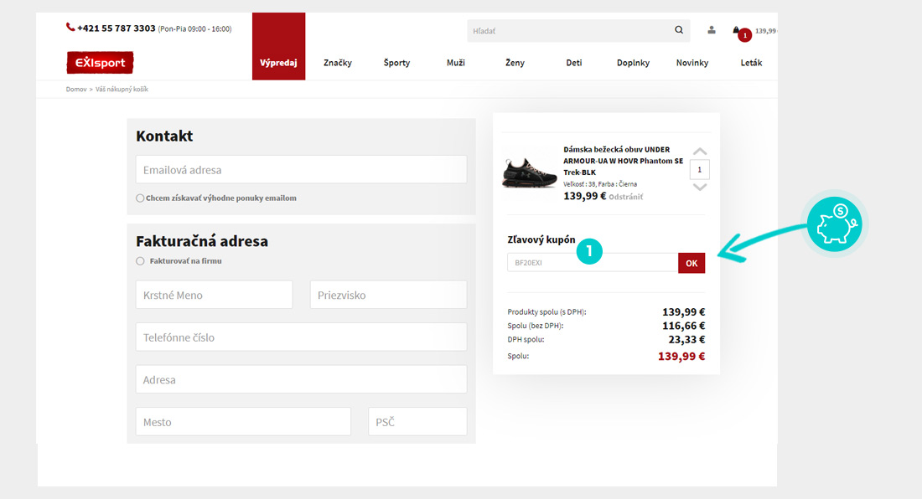Click the cart total 139,99 in header
The height and width of the screenshot is (499, 922).
[765, 31]
